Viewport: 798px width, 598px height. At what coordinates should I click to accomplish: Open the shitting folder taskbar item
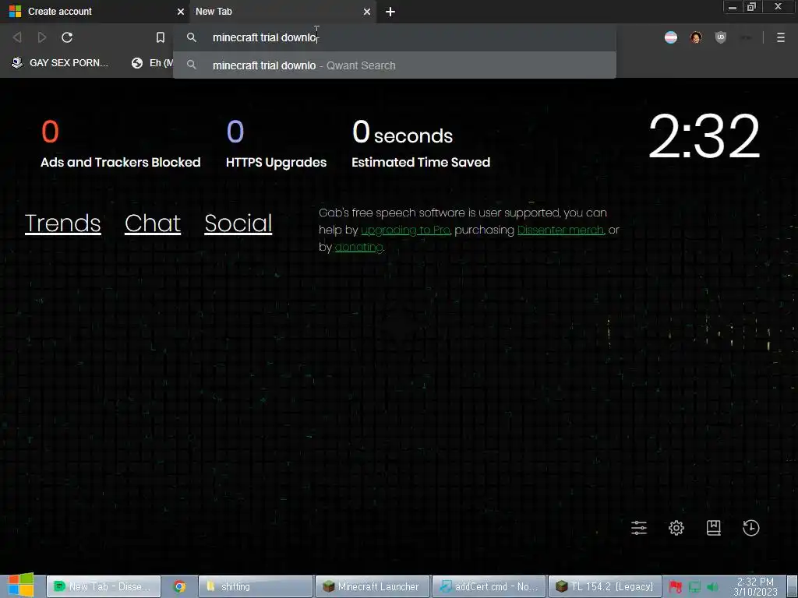255,586
